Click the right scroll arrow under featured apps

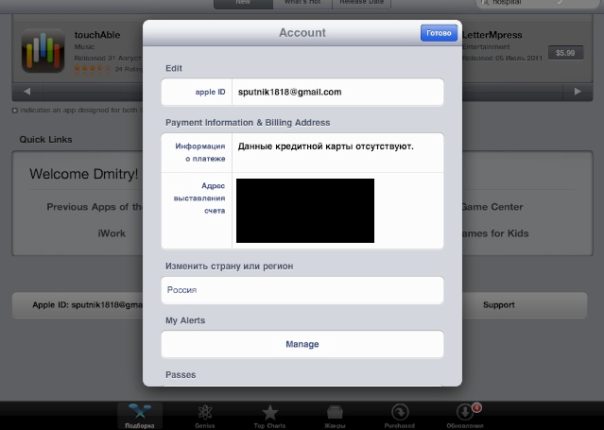[x=580, y=92]
